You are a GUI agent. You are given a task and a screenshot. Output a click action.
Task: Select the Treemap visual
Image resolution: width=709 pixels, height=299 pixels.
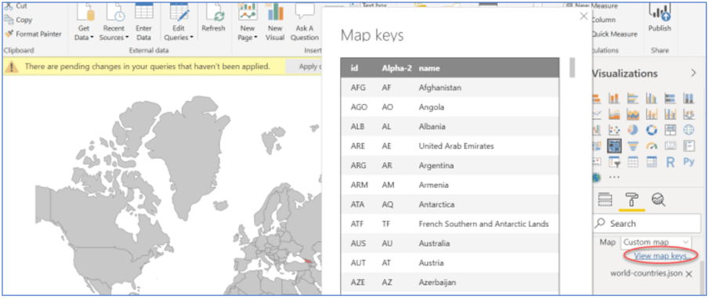pyautogui.click(x=670, y=130)
